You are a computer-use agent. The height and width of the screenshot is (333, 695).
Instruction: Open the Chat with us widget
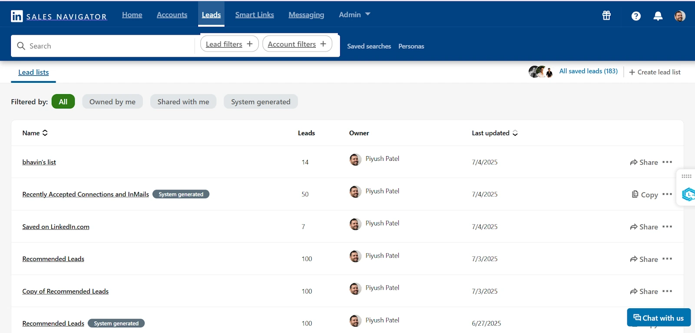[659, 317]
